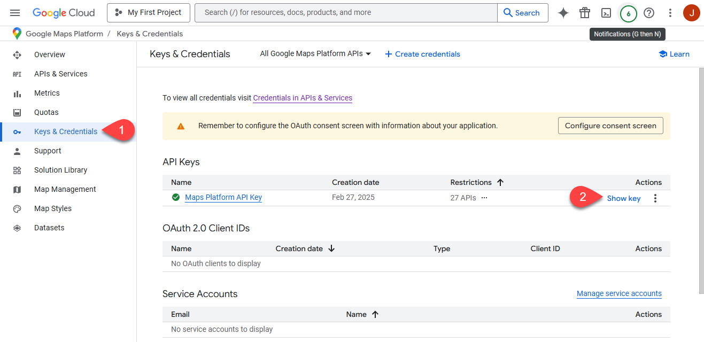Click the Email column header
Viewport: 704px width, 342px height.
click(180, 314)
